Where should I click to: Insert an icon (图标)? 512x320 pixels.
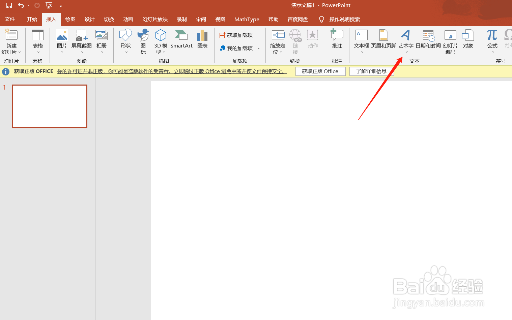pos(143,42)
